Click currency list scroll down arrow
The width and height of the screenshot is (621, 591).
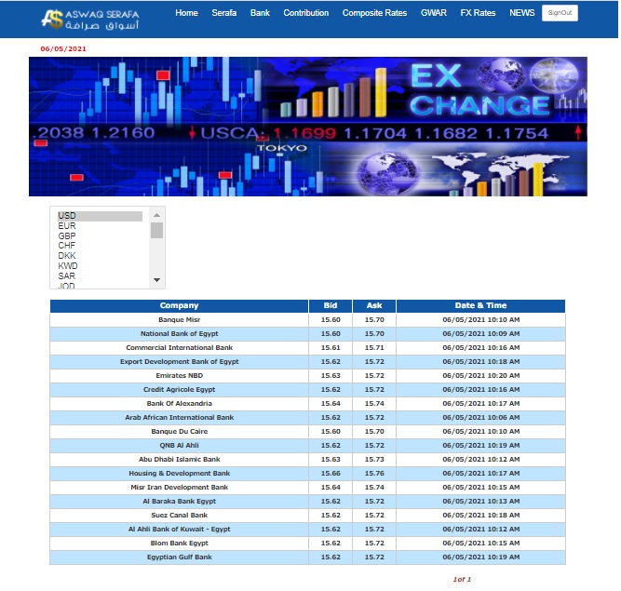[156, 280]
